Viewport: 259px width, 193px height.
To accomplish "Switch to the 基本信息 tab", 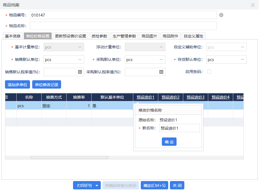I will (x=12, y=36).
